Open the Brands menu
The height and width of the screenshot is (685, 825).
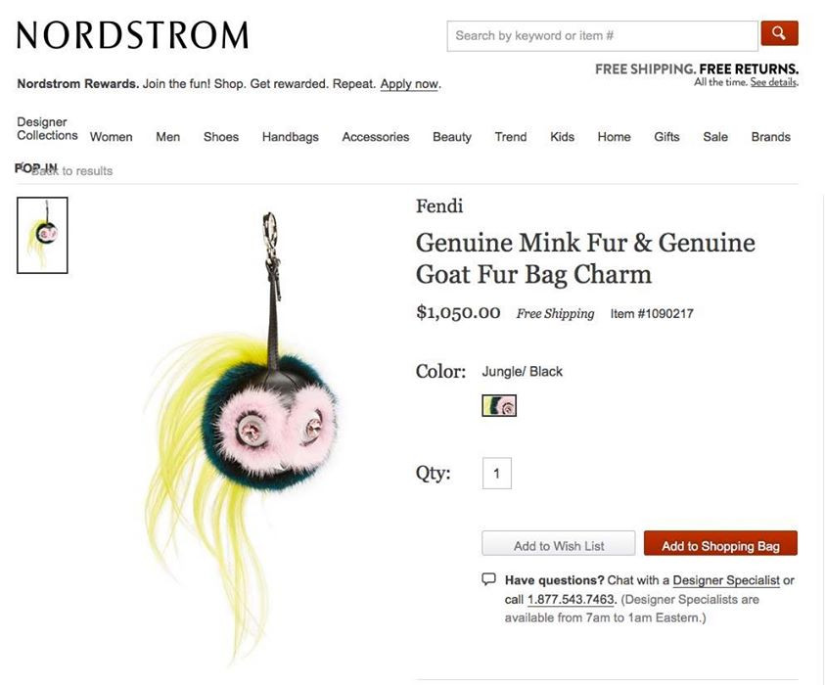[x=771, y=137]
